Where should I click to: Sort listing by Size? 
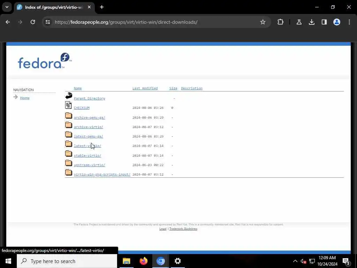(173, 88)
